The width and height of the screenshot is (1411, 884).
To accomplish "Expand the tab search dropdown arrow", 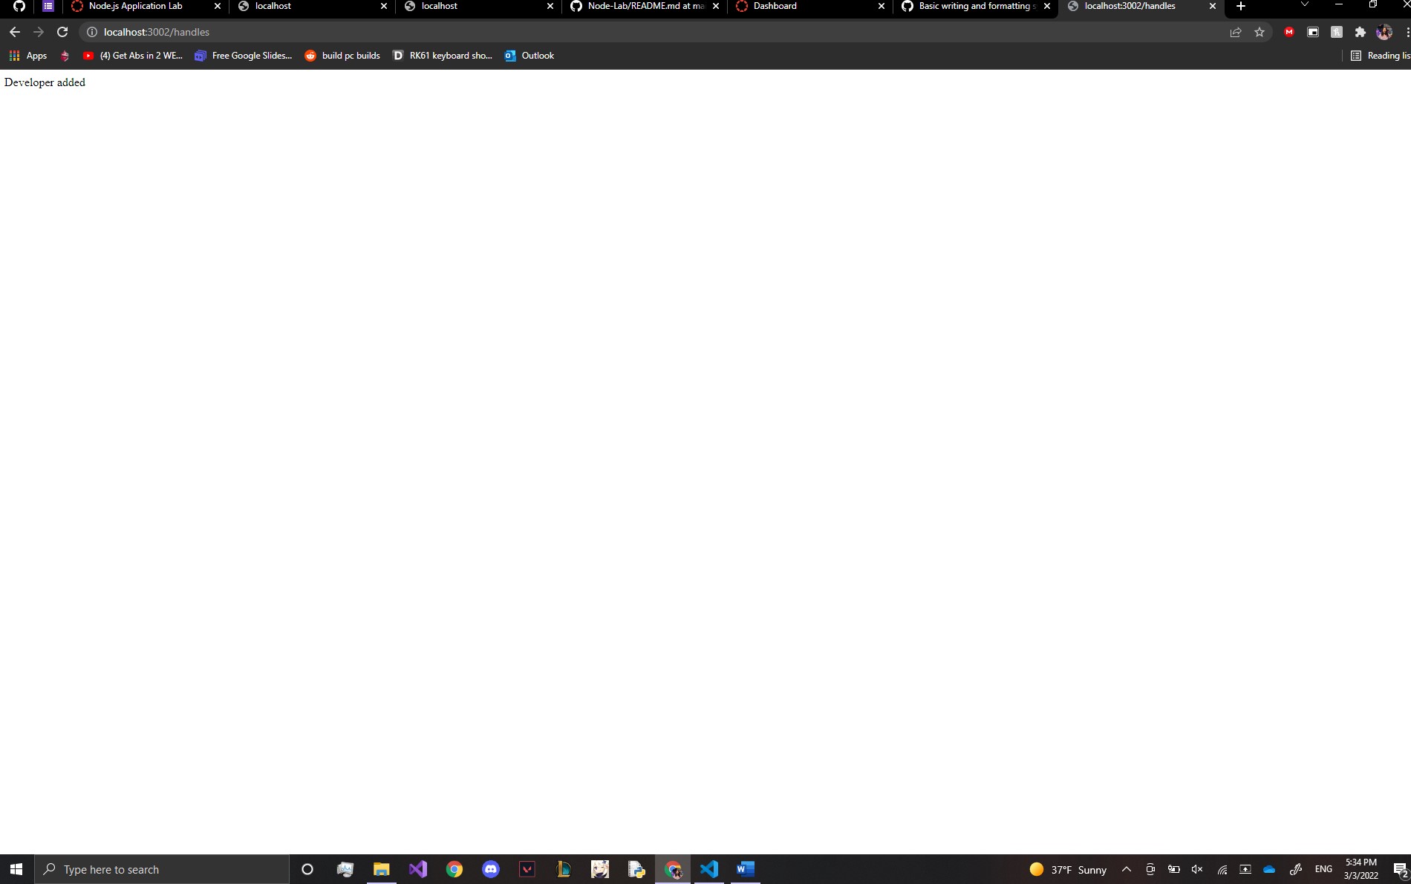I will (1305, 5).
